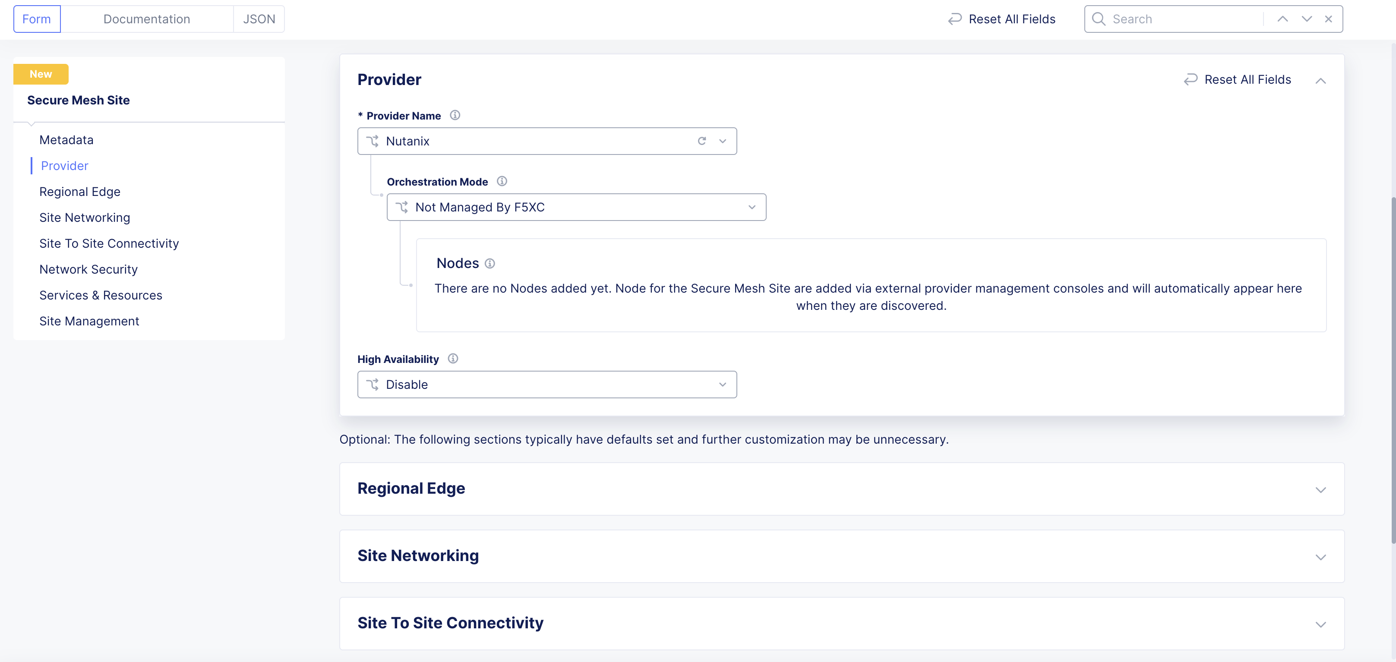
Task: Open the High Availability Disable dropdown
Action: tap(547, 385)
